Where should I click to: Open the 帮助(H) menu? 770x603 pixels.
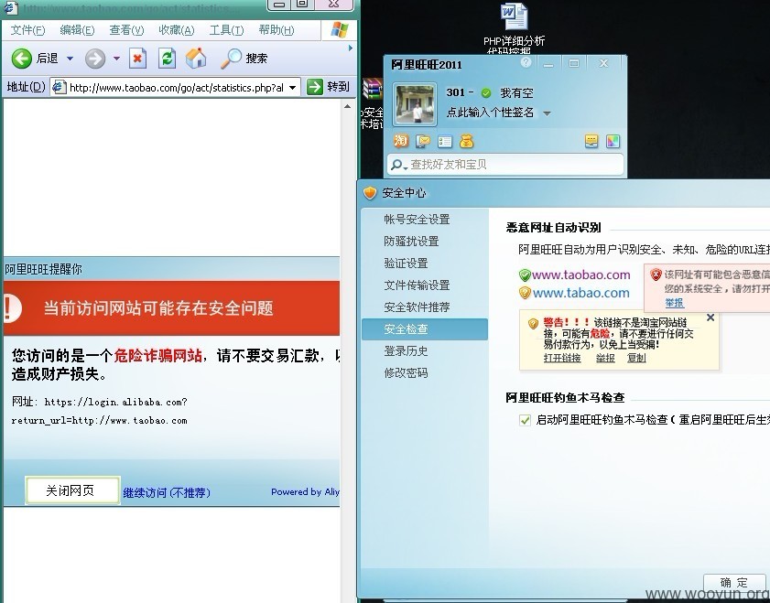click(x=277, y=30)
